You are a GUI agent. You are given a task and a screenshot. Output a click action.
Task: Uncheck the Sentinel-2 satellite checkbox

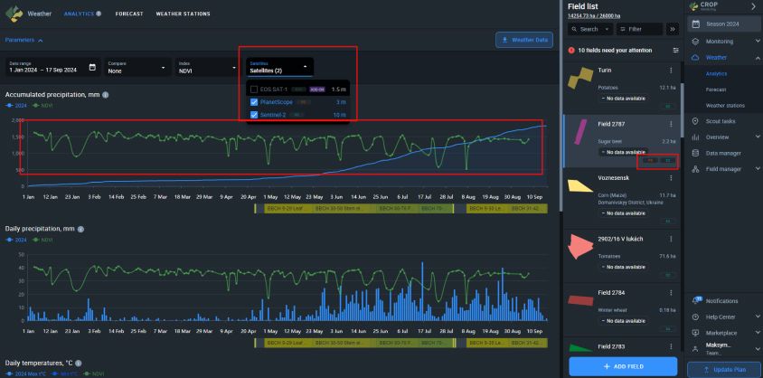click(253, 115)
